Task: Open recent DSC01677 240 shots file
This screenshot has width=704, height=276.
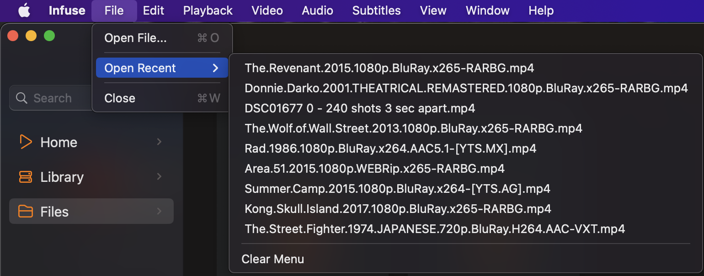Action: pyautogui.click(x=466, y=108)
